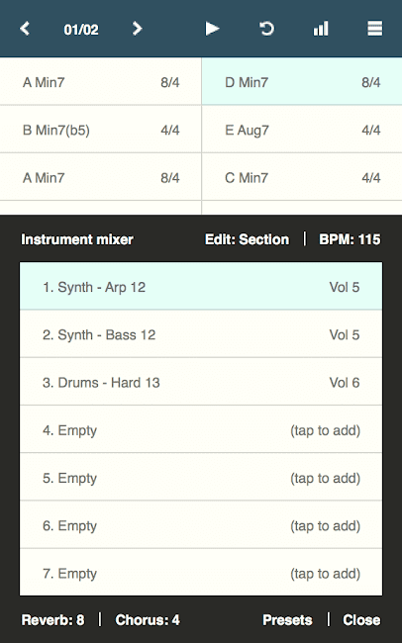The height and width of the screenshot is (643, 402).
Task: Select the A Min7 chord in first row
Action: (101, 81)
